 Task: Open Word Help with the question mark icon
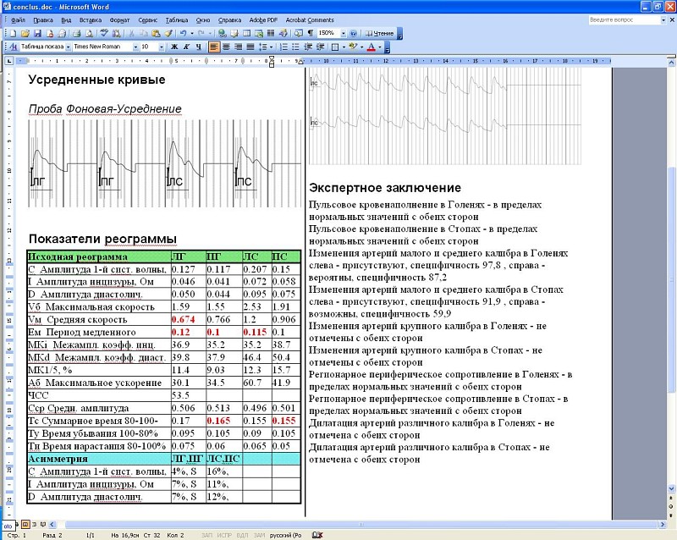pos(354,33)
